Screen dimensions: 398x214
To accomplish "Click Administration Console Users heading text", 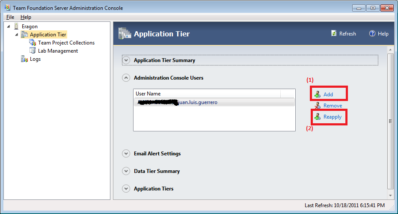I will pos(169,77).
